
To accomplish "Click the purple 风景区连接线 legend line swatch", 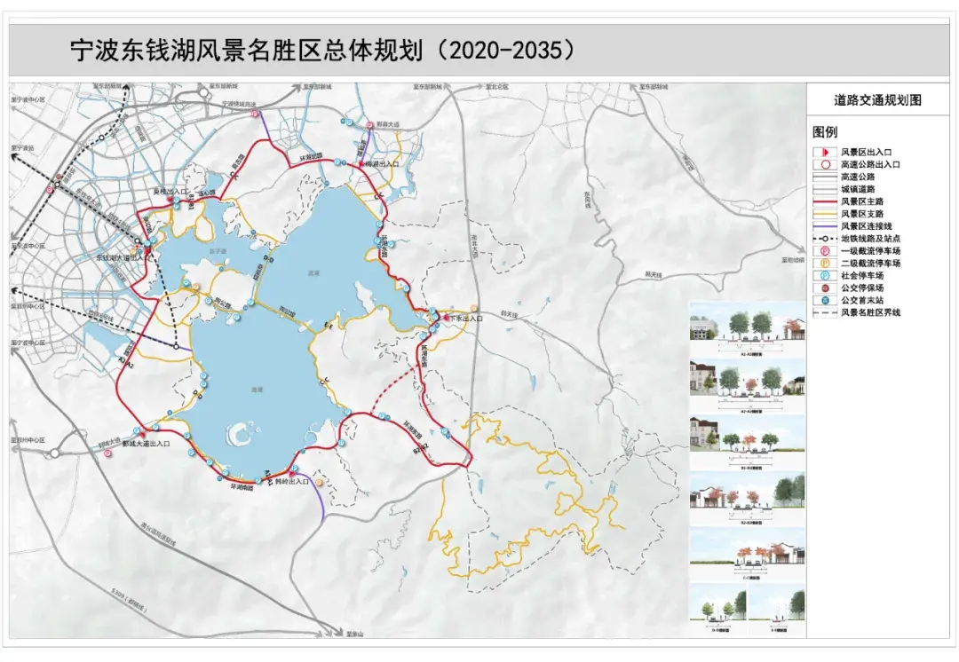I will coord(824,226).
